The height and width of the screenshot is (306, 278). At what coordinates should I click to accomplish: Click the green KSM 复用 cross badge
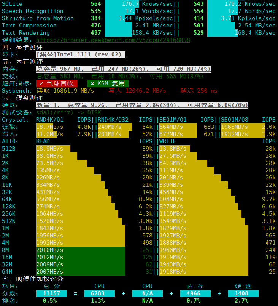click(108, 83)
